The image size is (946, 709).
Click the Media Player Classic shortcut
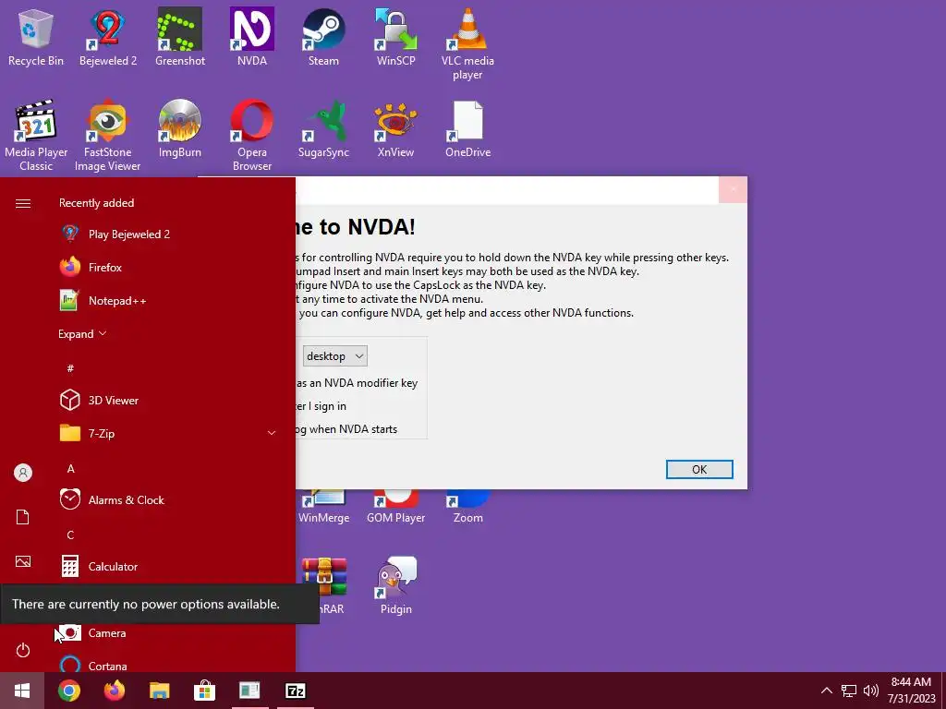coord(36,137)
